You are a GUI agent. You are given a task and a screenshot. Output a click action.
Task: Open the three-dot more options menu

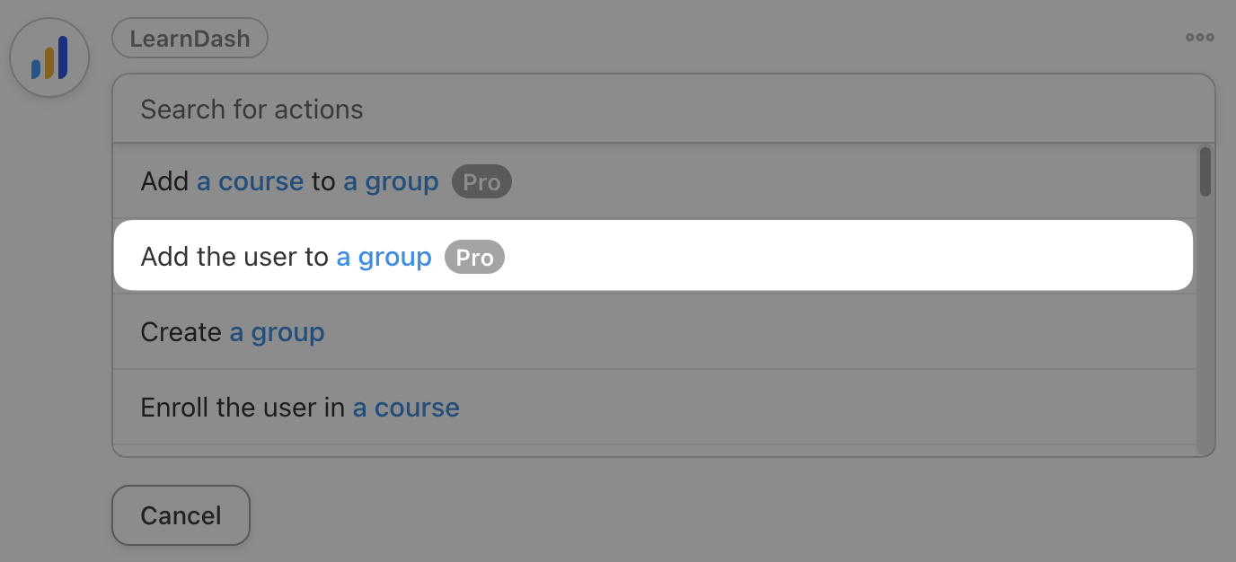(x=1199, y=38)
